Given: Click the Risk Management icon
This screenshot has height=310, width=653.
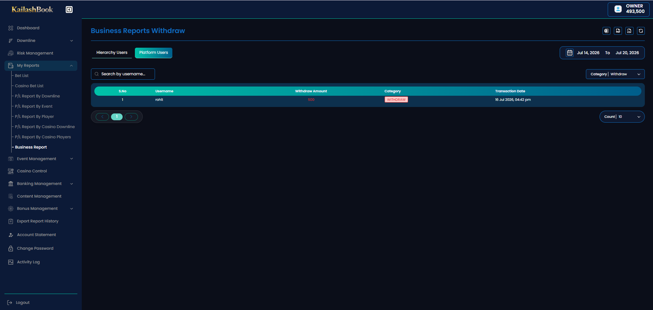Looking at the screenshot, I should tap(11, 53).
